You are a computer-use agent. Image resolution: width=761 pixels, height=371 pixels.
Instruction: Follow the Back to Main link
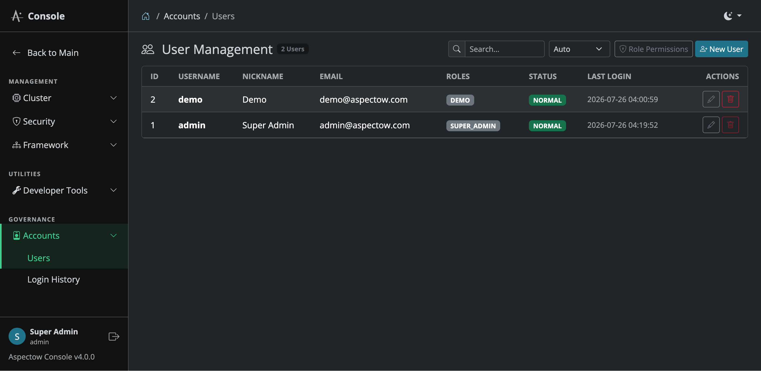53,53
